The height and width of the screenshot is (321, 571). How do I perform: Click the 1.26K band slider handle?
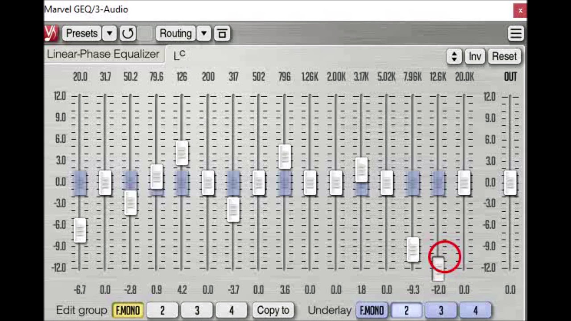click(x=310, y=183)
